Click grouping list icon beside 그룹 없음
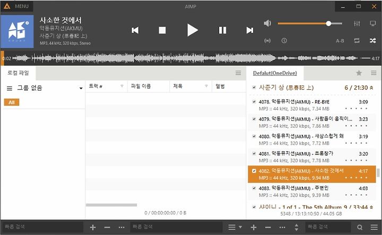The height and width of the screenshot is (235, 382). pyautogui.click(x=10, y=88)
